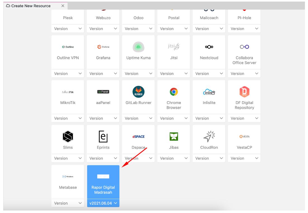Click the Uptime Kuma icon

[138, 46]
